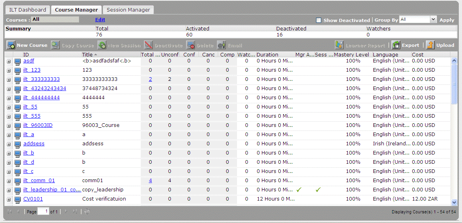Sort by Cost column header
This screenshot has width=462, height=223.
point(430,54)
